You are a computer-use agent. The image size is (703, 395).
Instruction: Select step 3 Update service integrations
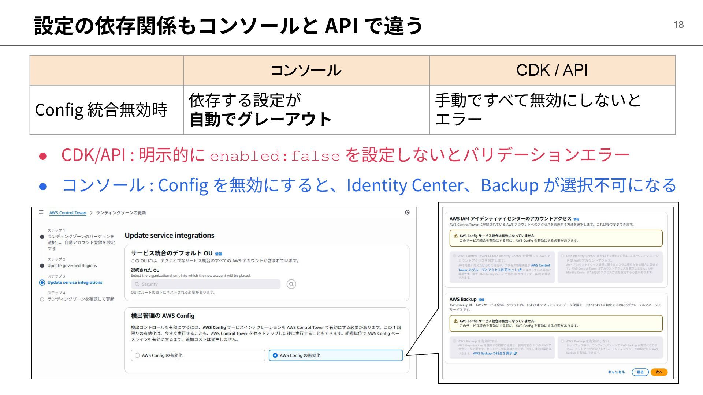75,282
